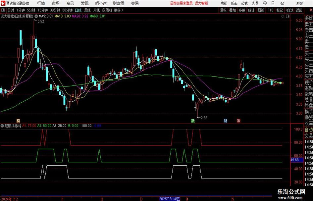The image size is (313, 201).
Task: Switch to the 5分钟 period
Action: tap(31, 10)
